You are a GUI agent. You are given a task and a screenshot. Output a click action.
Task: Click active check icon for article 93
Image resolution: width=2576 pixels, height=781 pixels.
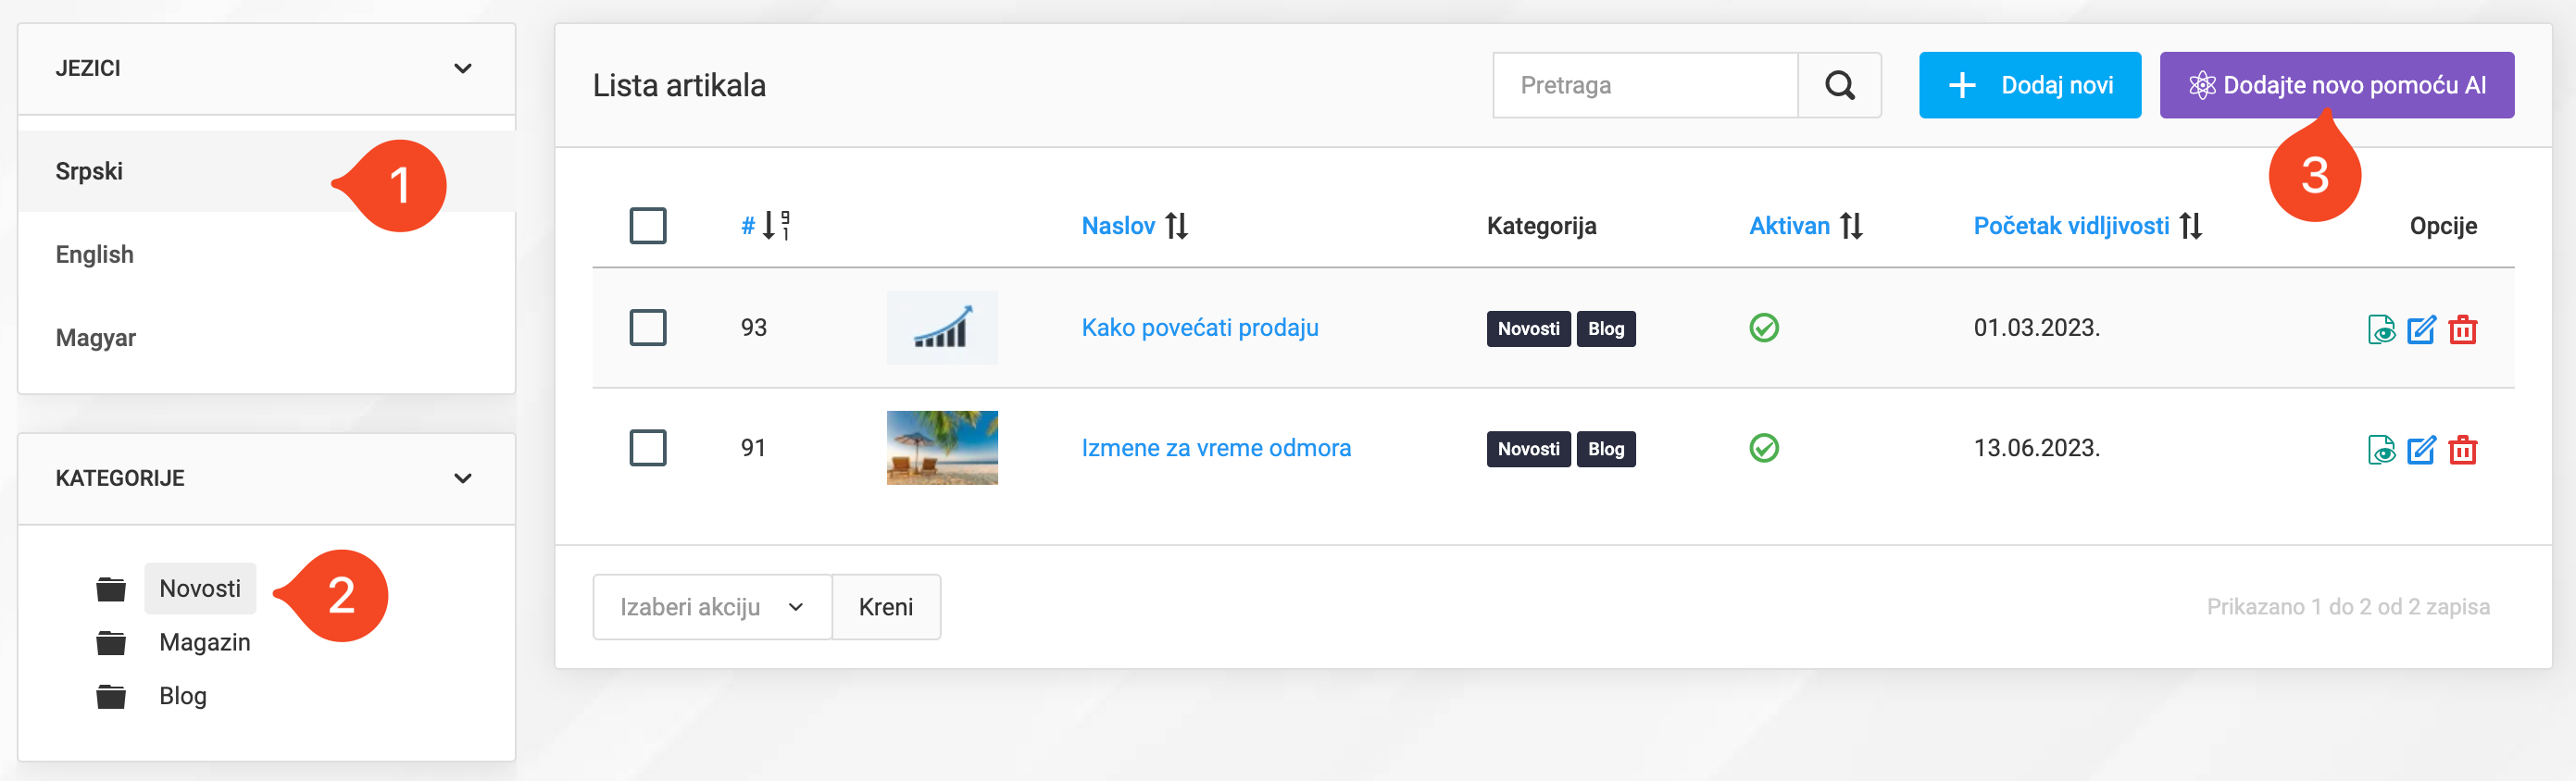pyautogui.click(x=1764, y=328)
